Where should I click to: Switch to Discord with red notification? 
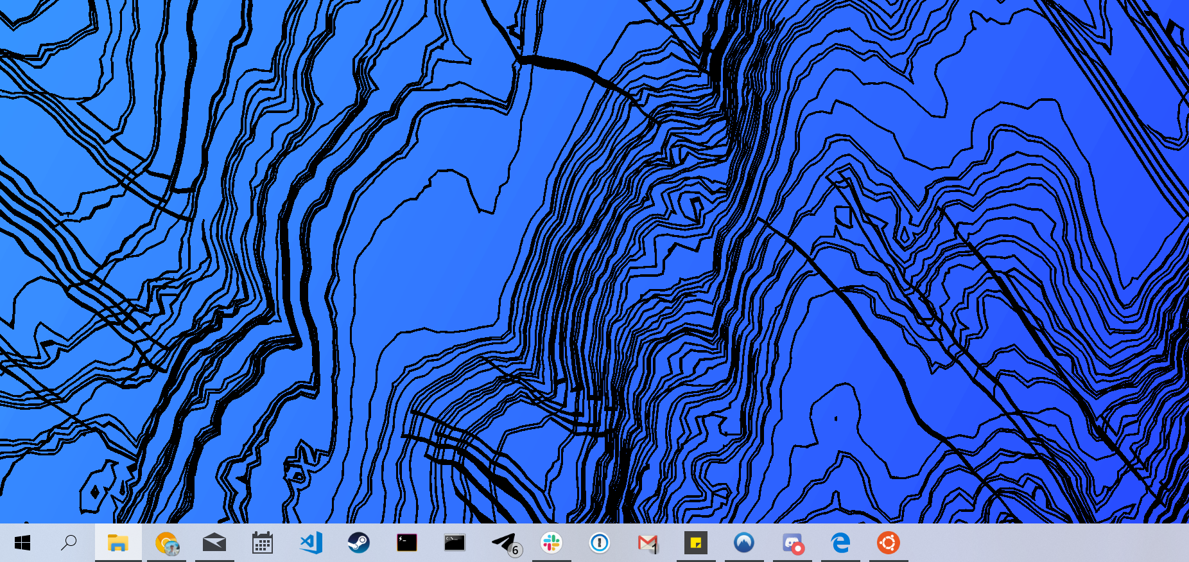coord(792,543)
